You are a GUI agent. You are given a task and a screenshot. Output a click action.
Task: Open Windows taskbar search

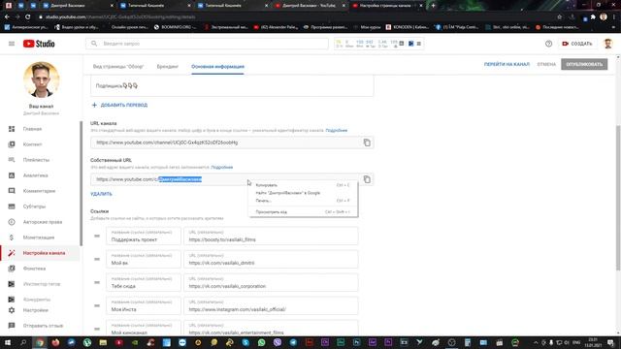(x=23, y=342)
